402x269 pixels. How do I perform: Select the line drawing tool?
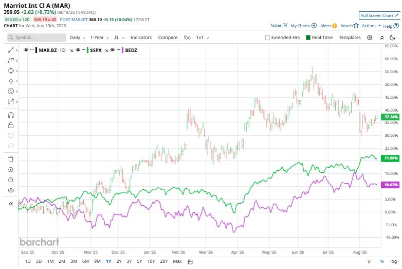10,50
